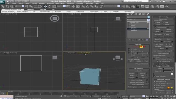Open the Utilities hammer panel tab
This screenshot has width=176, height=99.
pos(148,14)
